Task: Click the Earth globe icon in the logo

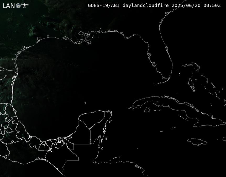Action: [18, 6]
